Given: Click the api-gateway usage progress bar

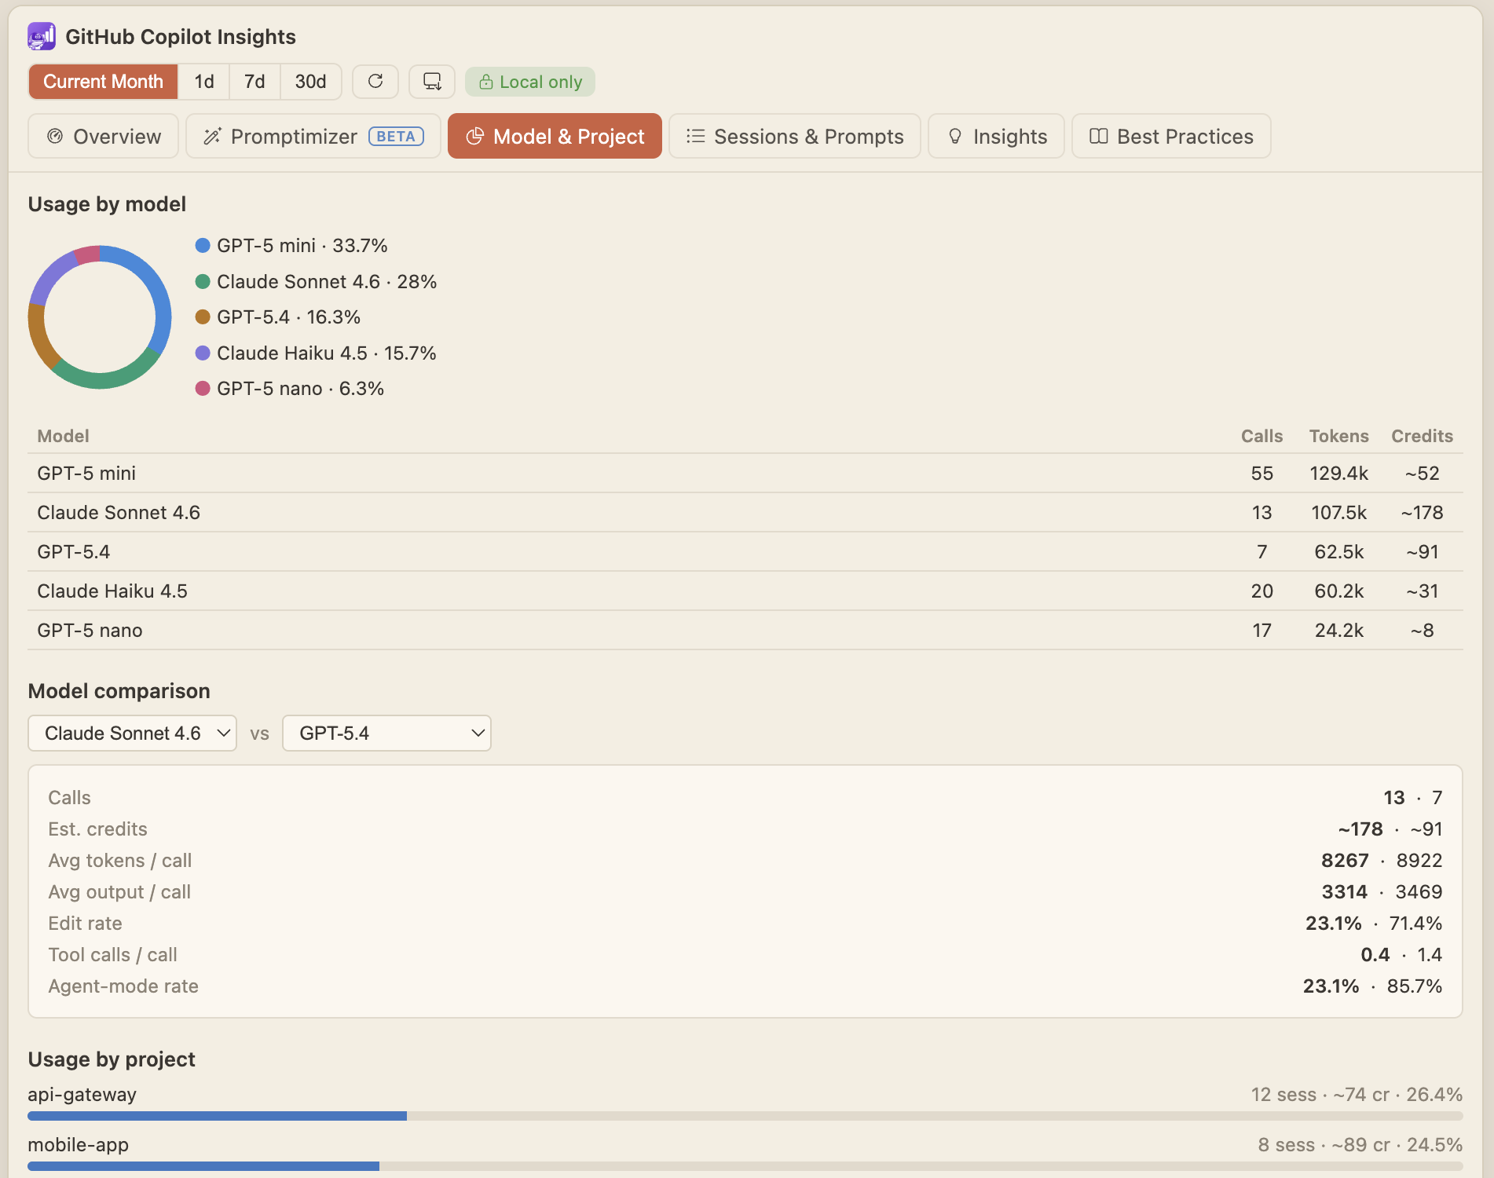Looking at the screenshot, I should pos(745,1116).
